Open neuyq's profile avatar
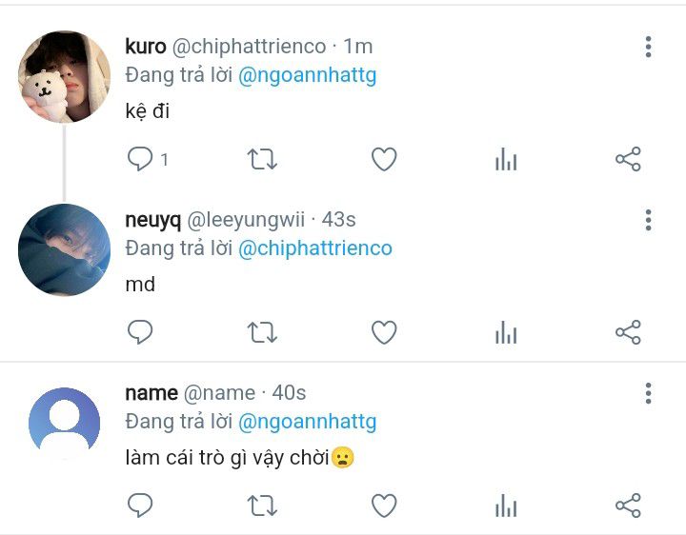Image resolution: width=686 pixels, height=535 pixels. coord(65,250)
